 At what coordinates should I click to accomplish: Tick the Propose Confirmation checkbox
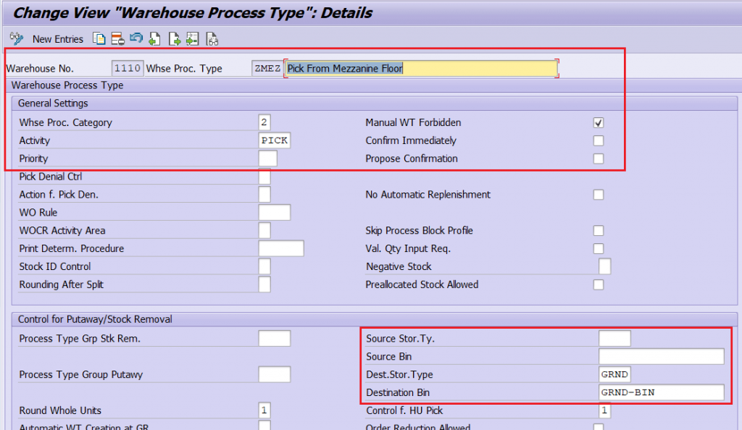pyautogui.click(x=598, y=159)
